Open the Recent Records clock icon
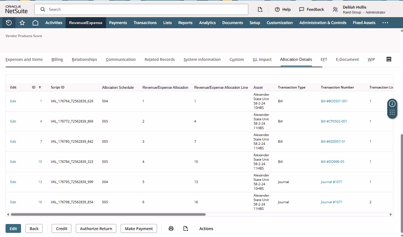 9,23
